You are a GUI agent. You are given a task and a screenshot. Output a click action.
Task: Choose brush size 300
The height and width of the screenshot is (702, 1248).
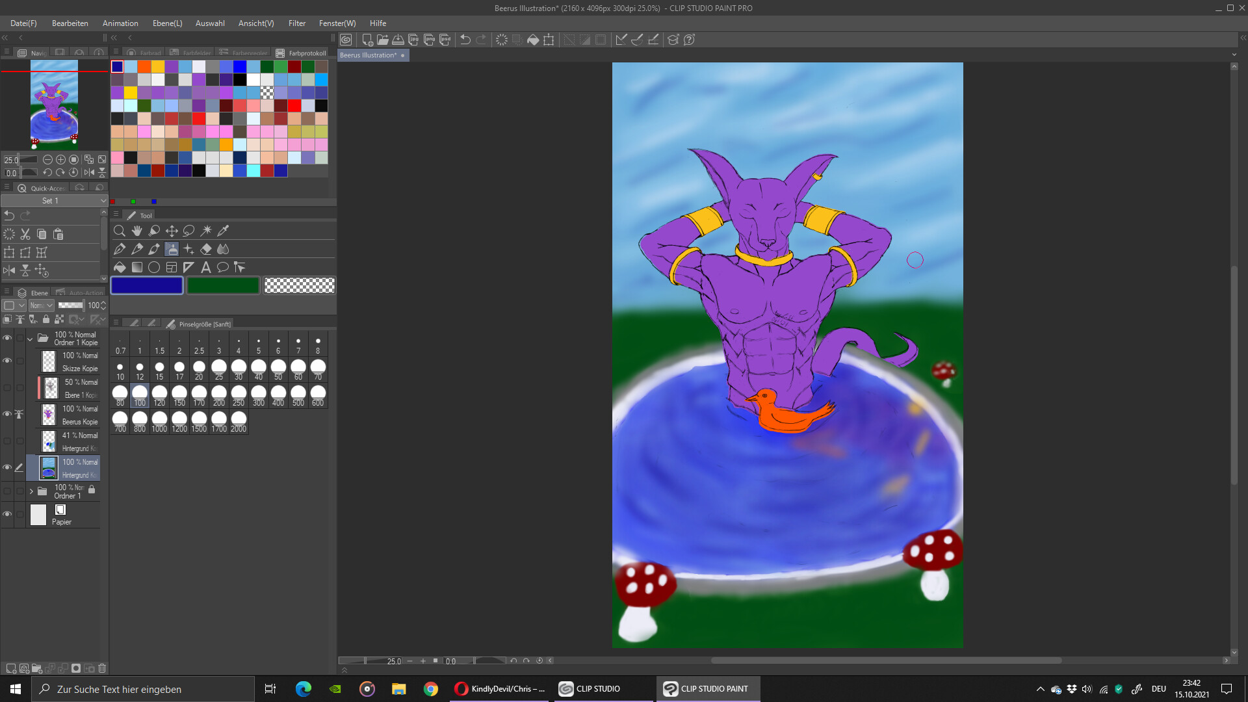[x=259, y=395]
